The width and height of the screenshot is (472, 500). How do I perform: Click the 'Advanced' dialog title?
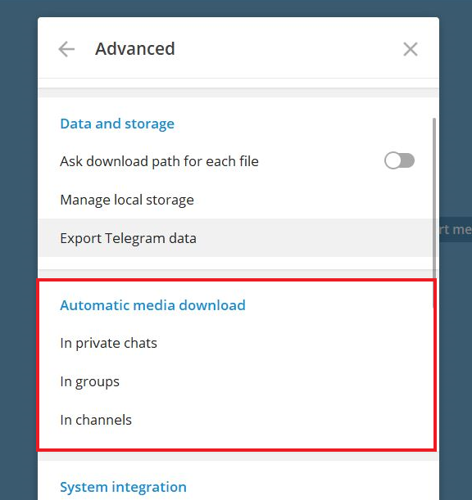(x=135, y=49)
